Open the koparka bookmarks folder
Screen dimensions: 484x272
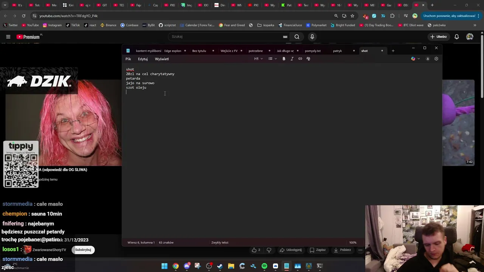tap(265, 25)
